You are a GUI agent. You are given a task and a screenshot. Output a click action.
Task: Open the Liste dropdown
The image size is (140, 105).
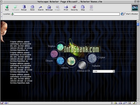[104, 71]
